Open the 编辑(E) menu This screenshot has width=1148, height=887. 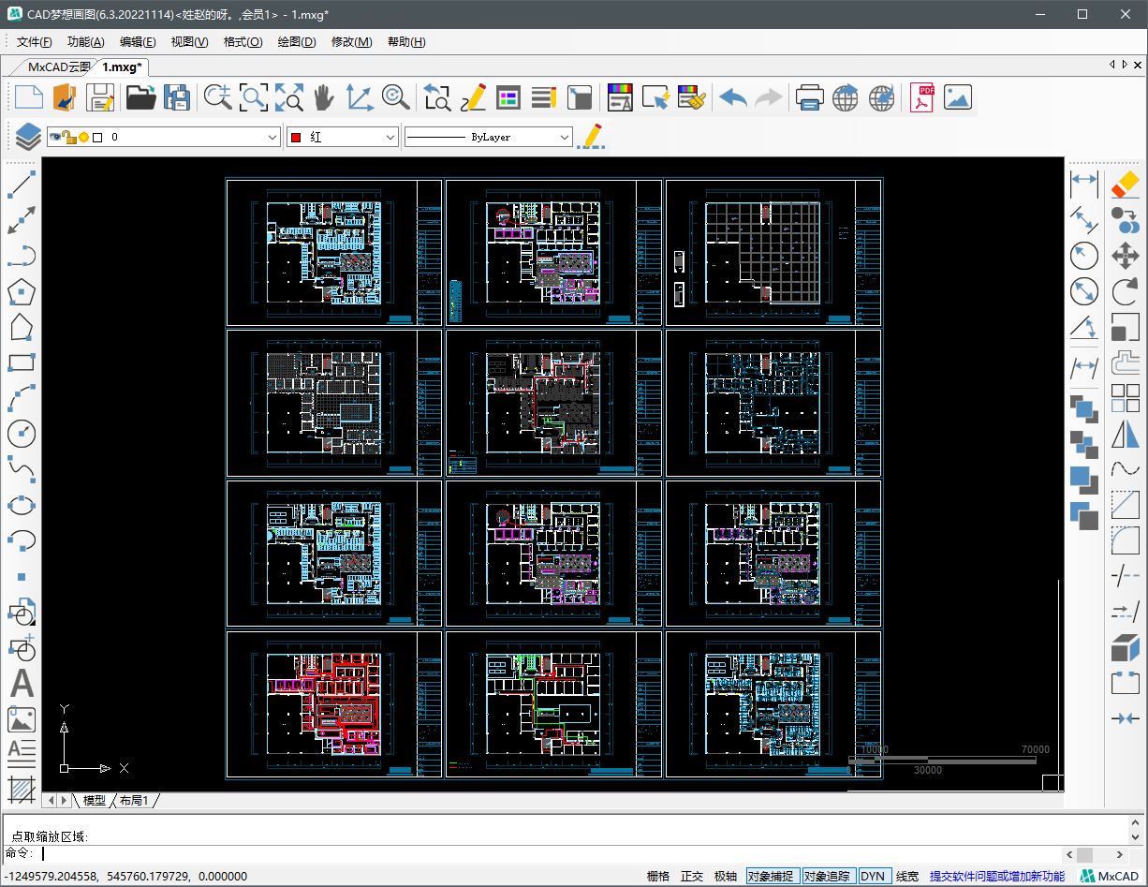[x=138, y=42]
